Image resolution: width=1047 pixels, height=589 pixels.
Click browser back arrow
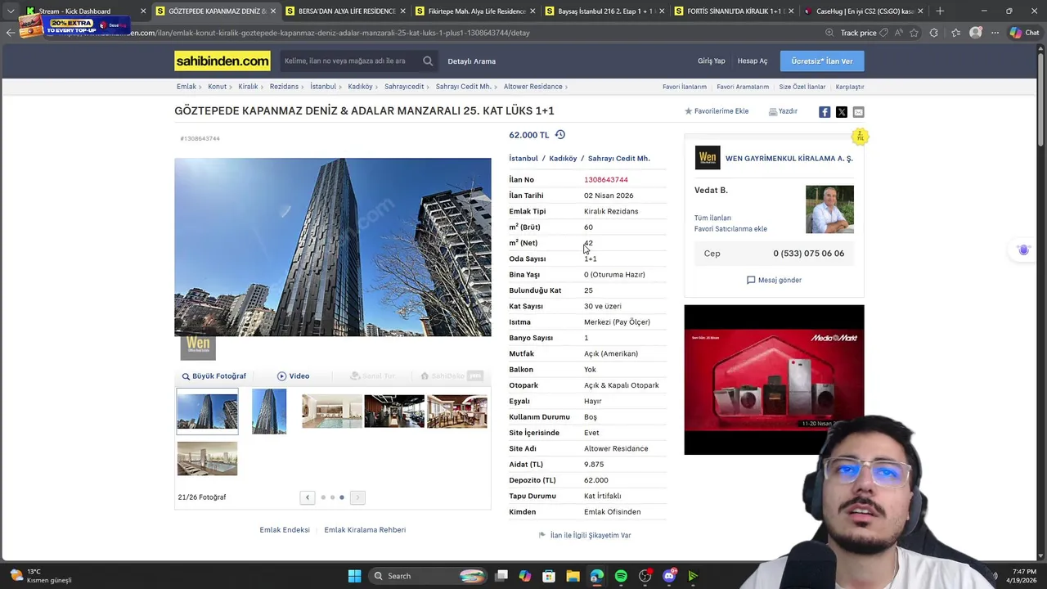(x=10, y=33)
